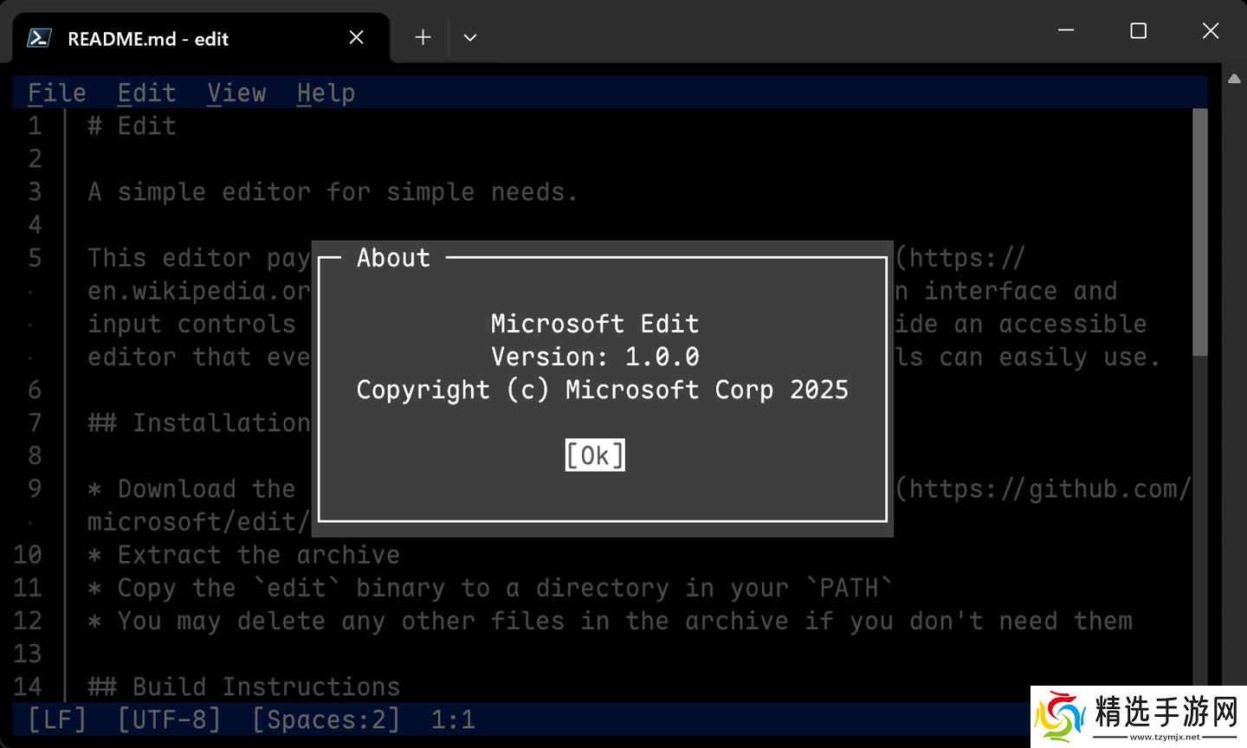Close the README.md - edit tab
Image resolution: width=1247 pixels, height=748 pixels.
coord(356,37)
